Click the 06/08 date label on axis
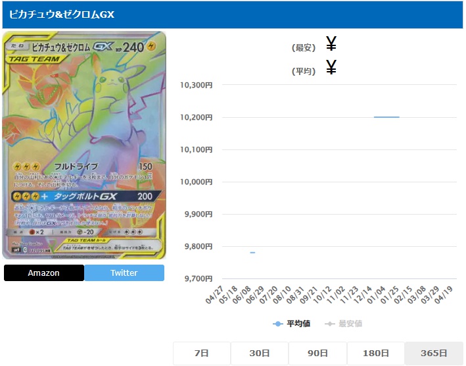 click(x=242, y=295)
